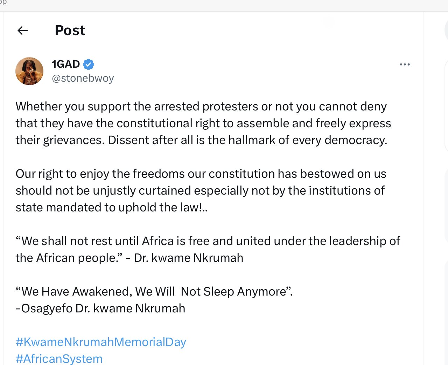The width and height of the screenshot is (448, 365).
Task: Click the quote 'We Have Awakened, We Will Not Sleep Anymore'
Action: [x=154, y=291]
